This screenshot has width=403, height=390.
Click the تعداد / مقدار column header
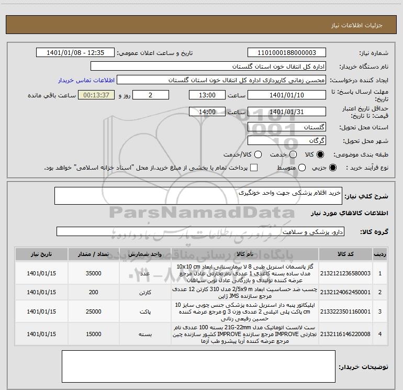(x=93, y=254)
